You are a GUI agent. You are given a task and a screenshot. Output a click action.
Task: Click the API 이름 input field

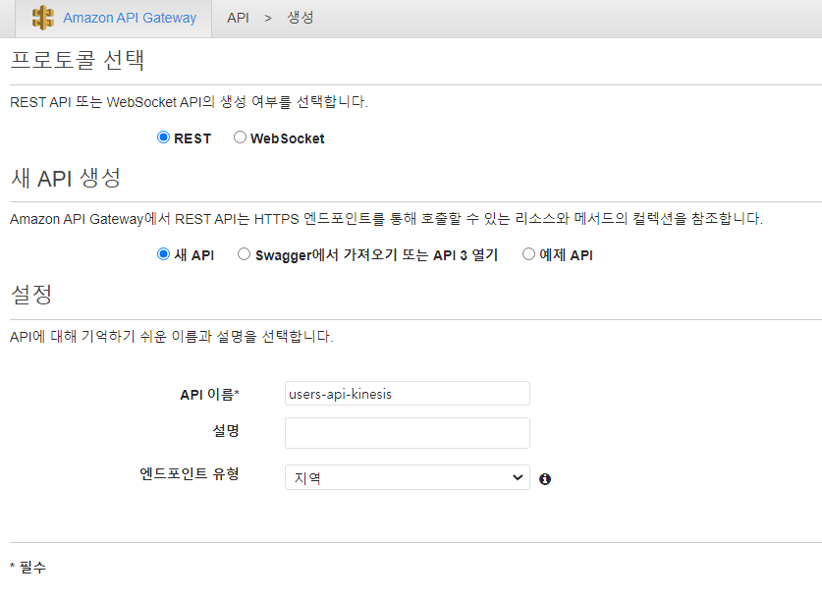[408, 394]
